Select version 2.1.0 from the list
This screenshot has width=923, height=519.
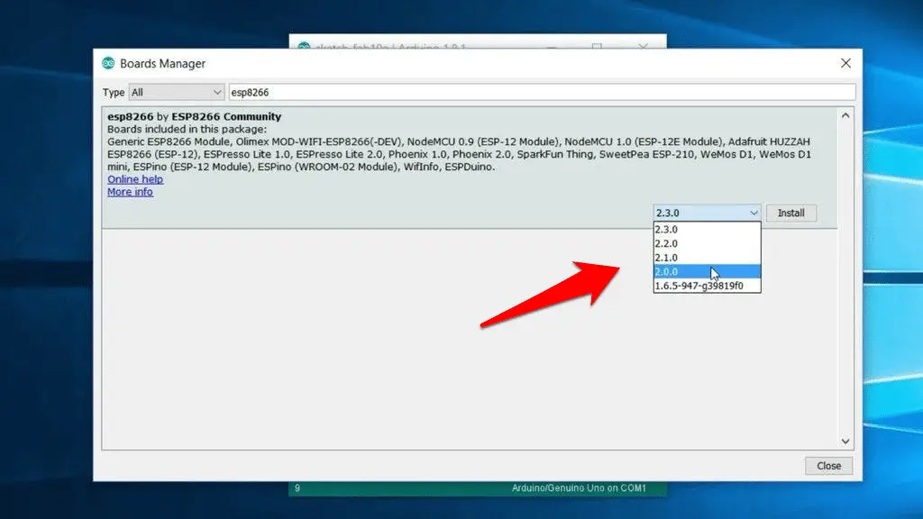(707, 258)
